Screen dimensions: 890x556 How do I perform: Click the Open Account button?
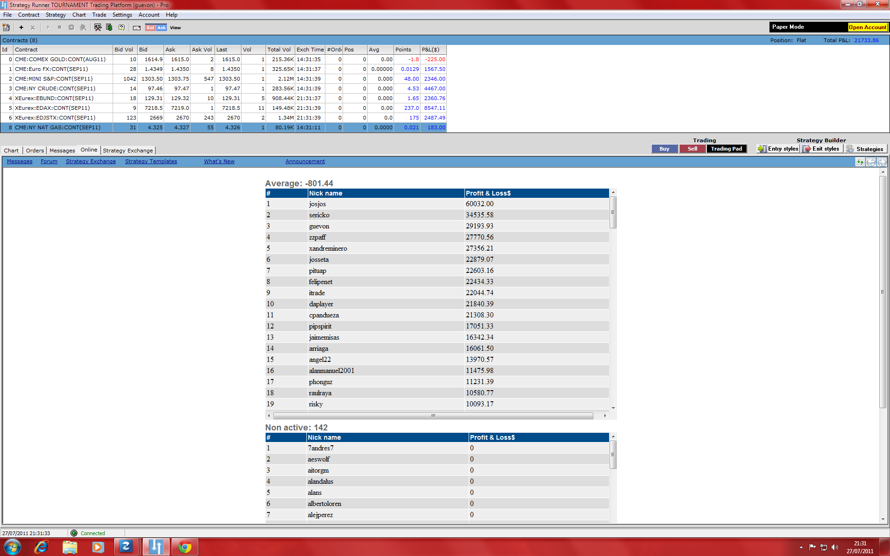(867, 27)
